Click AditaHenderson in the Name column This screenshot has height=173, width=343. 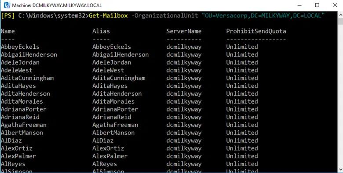pyautogui.click(x=26, y=94)
